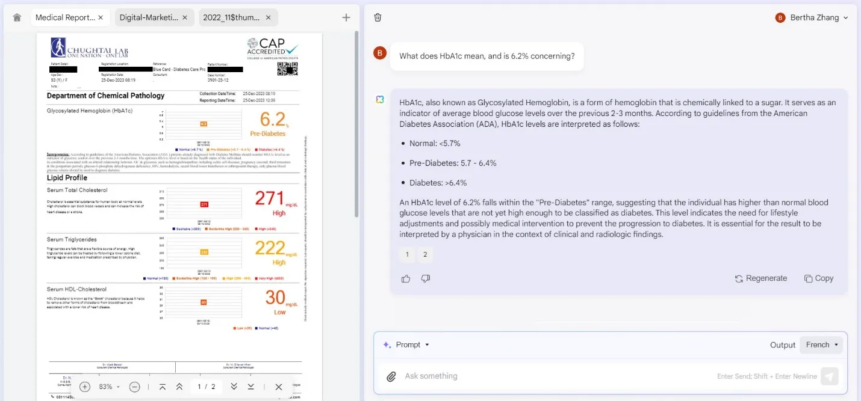Click the 222 triglycerides value
Screen dimensions: 861x401
click(x=269, y=248)
